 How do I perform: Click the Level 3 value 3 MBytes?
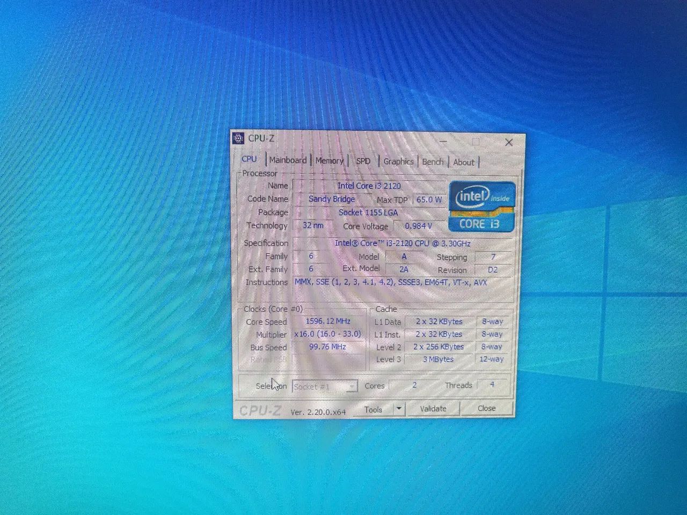click(x=439, y=359)
